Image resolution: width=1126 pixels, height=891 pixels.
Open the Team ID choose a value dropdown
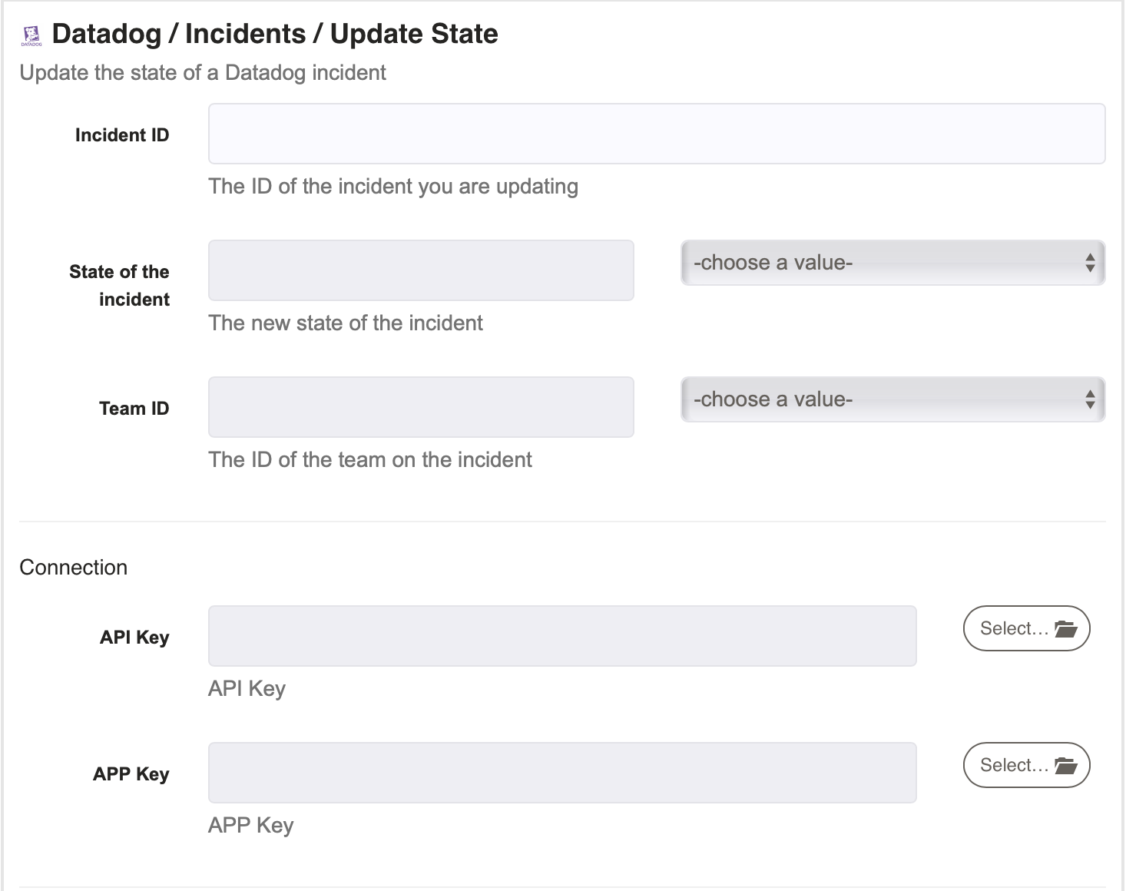coord(893,399)
